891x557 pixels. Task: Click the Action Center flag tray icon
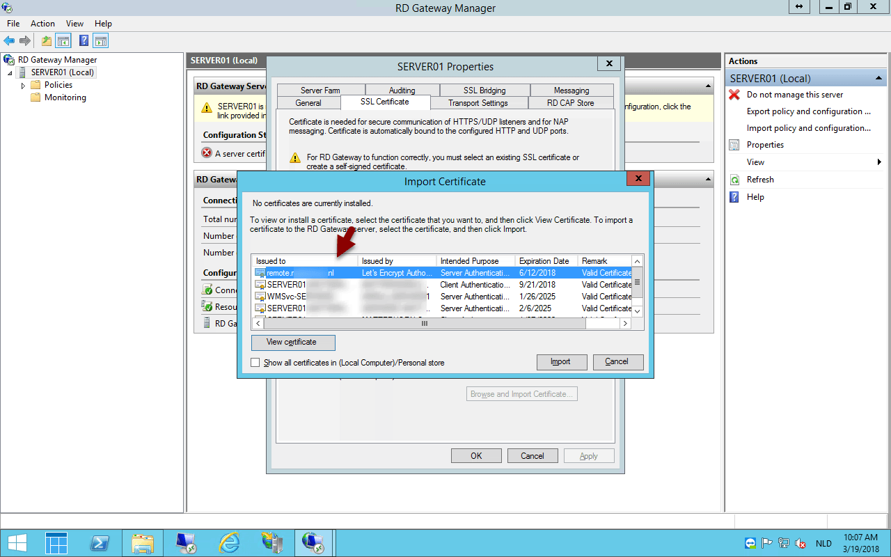coord(767,543)
